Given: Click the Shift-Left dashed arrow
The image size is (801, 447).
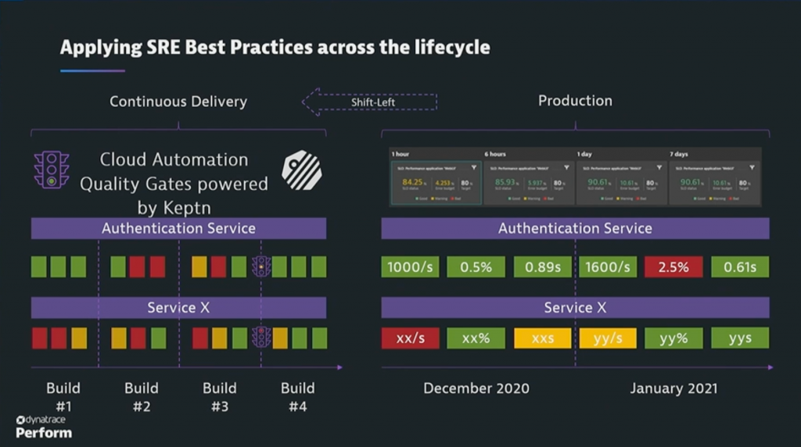Looking at the screenshot, I should pyautogui.click(x=370, y=102).
